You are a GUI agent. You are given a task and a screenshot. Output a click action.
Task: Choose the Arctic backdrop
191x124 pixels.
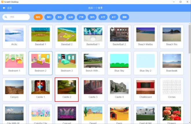click(x=14, y=37)
